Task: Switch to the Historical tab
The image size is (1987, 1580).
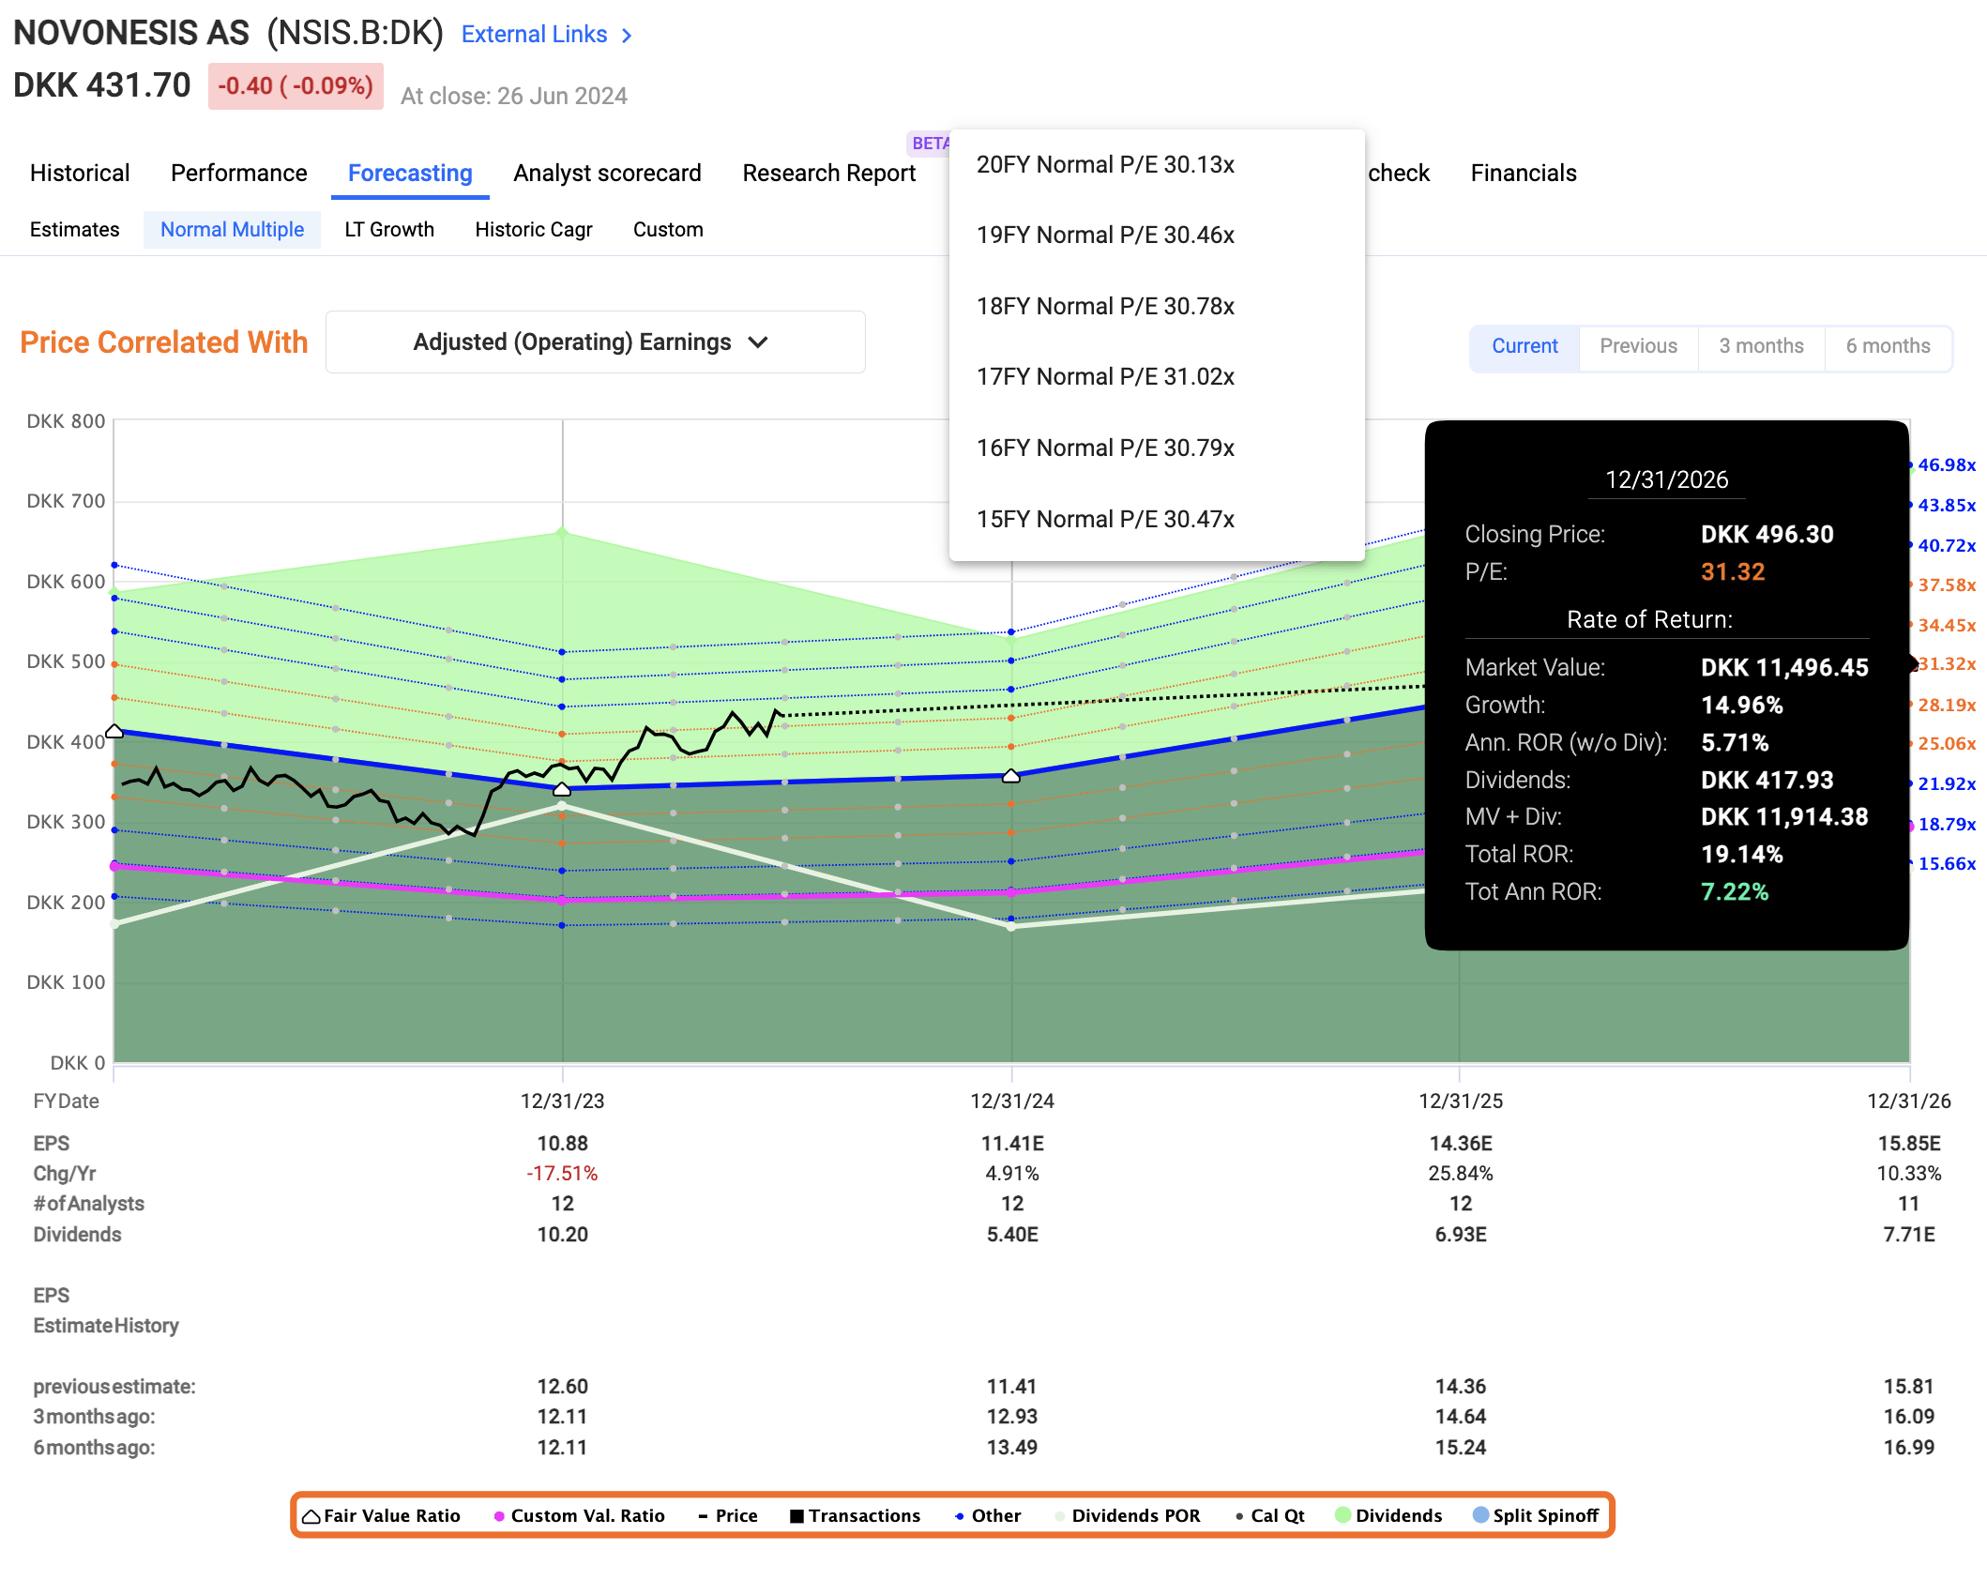Action: pos(79,173)
